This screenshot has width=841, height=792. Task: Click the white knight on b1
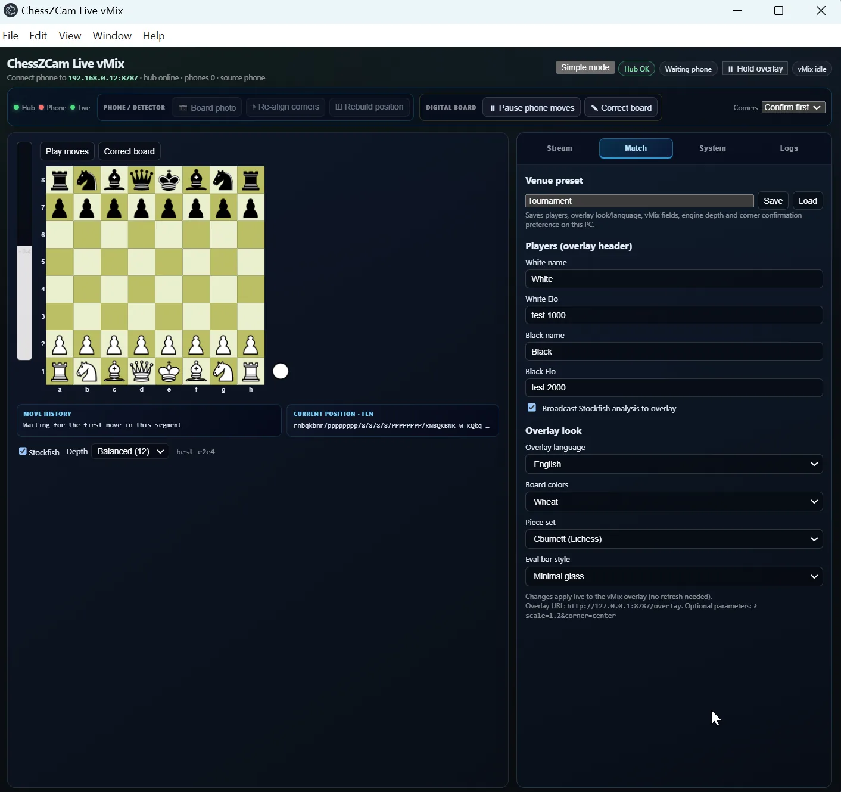87,371
